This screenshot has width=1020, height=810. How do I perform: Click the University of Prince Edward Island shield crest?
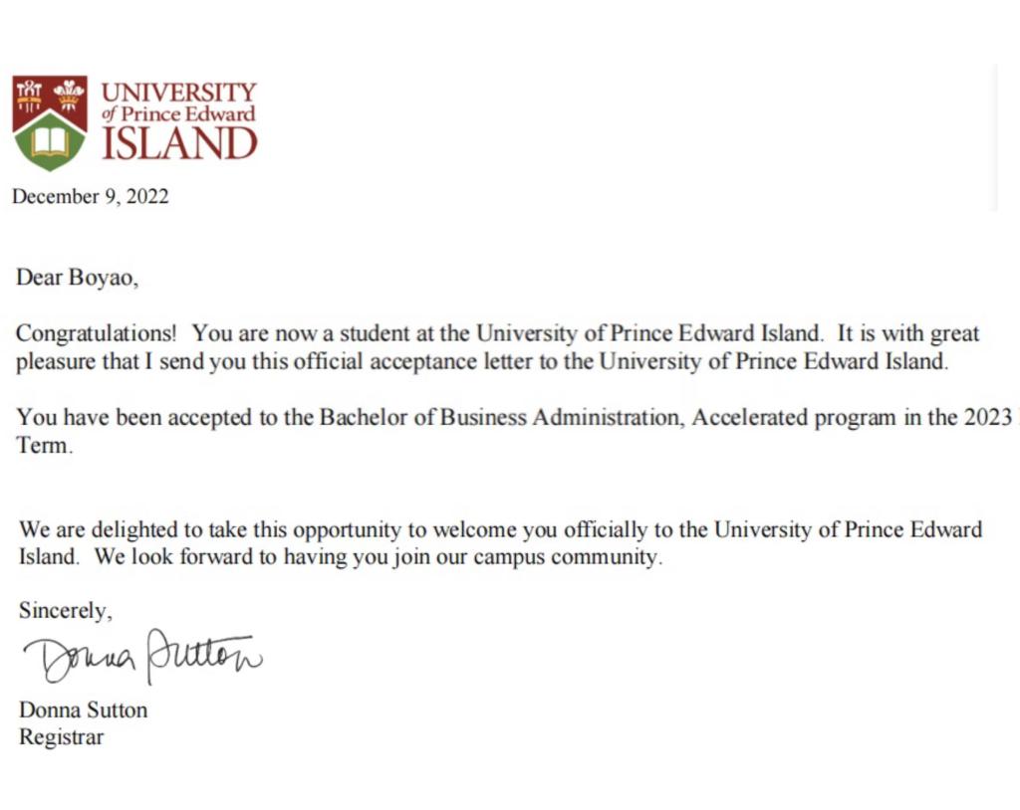click(x=49, y=121)
